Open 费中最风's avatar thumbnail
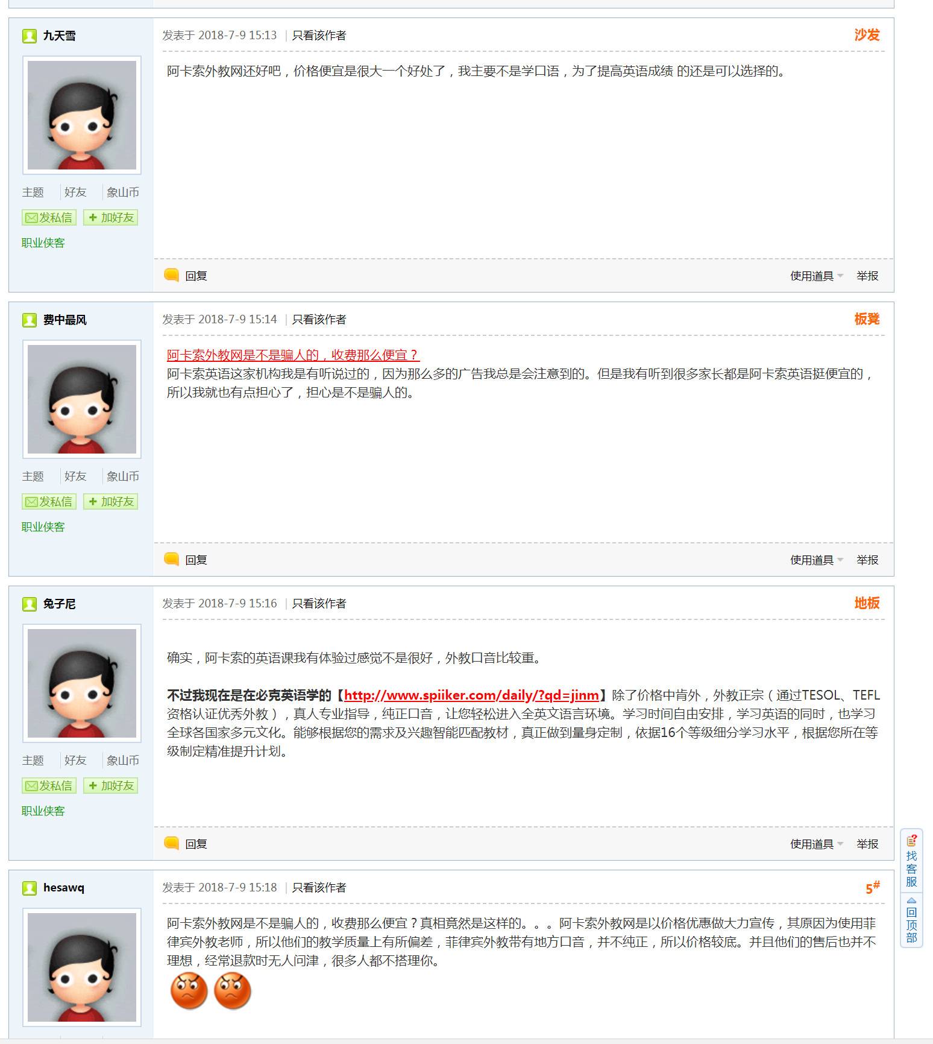This screenshot has width=933, height=1044. (x=82, y=399)
